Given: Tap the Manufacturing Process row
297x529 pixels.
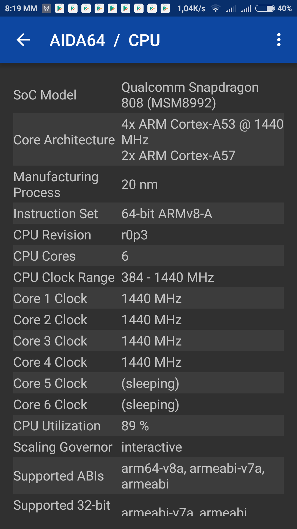Looking at the screenshot, I should click(x=148, y=184).
